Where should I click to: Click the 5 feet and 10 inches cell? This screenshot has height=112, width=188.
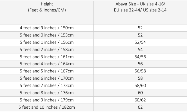(47, 107)
